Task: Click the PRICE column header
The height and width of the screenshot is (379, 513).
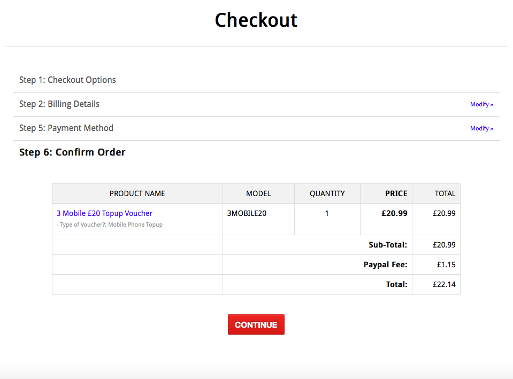Action: click(396, 194)
